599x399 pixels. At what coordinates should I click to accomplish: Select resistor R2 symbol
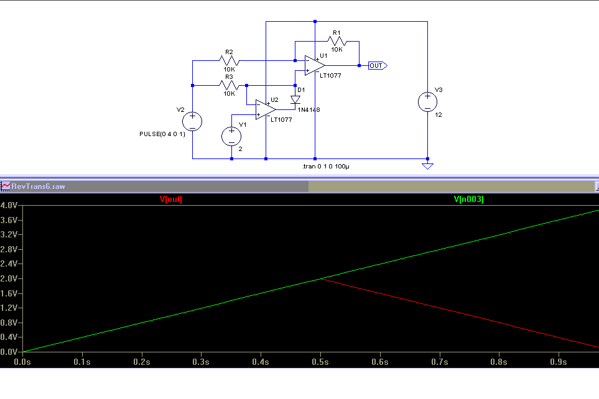point(229,61)
